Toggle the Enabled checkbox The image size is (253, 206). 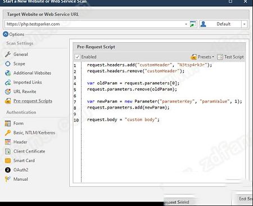(78, 57)
